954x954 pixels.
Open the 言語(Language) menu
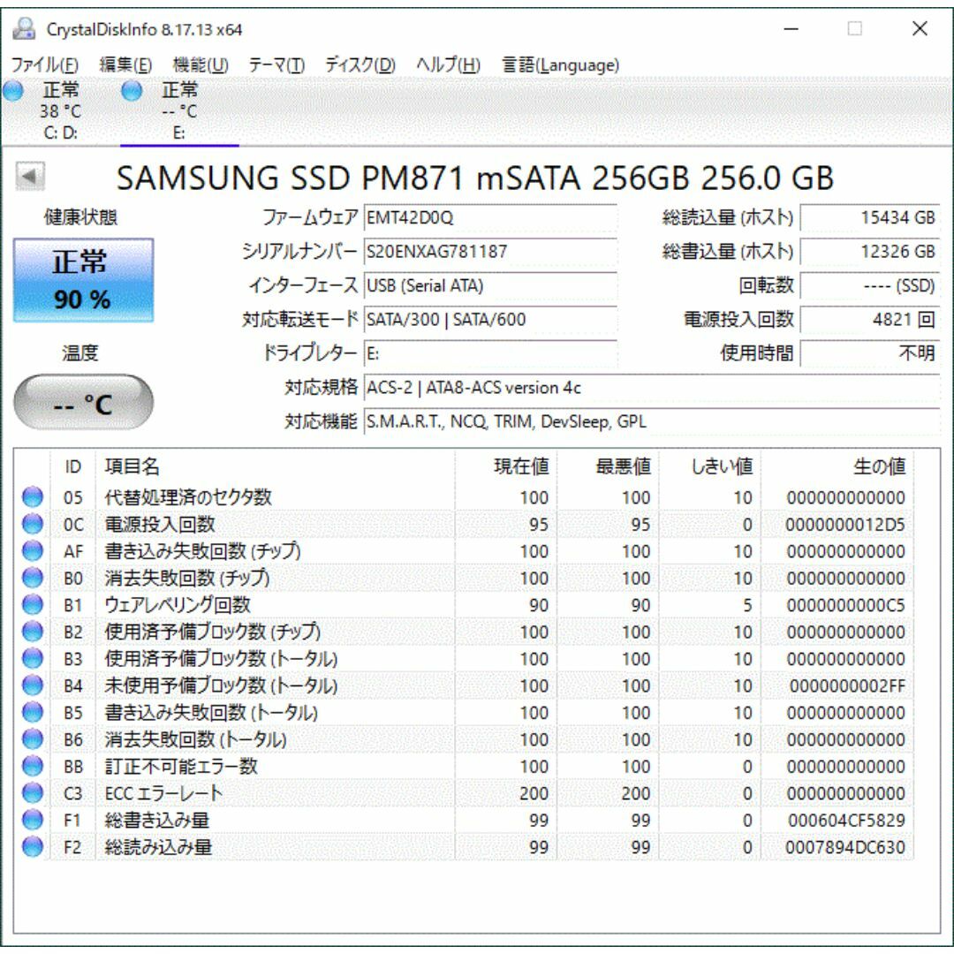tap(560, 64)
